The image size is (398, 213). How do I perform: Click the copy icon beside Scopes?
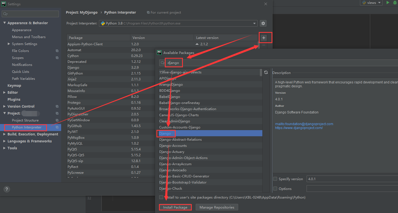pos(57,58)
